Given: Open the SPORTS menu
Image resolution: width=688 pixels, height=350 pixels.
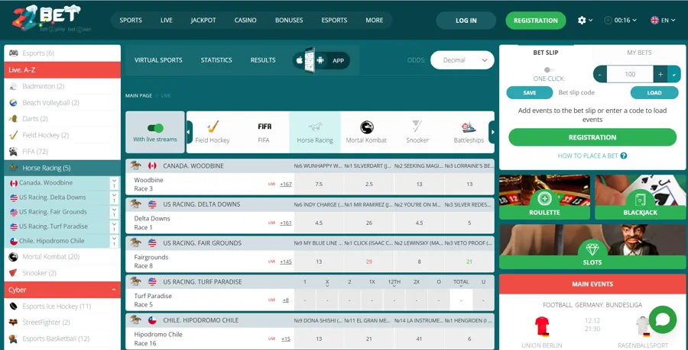Looking at the screenshot, I should 131,20.
